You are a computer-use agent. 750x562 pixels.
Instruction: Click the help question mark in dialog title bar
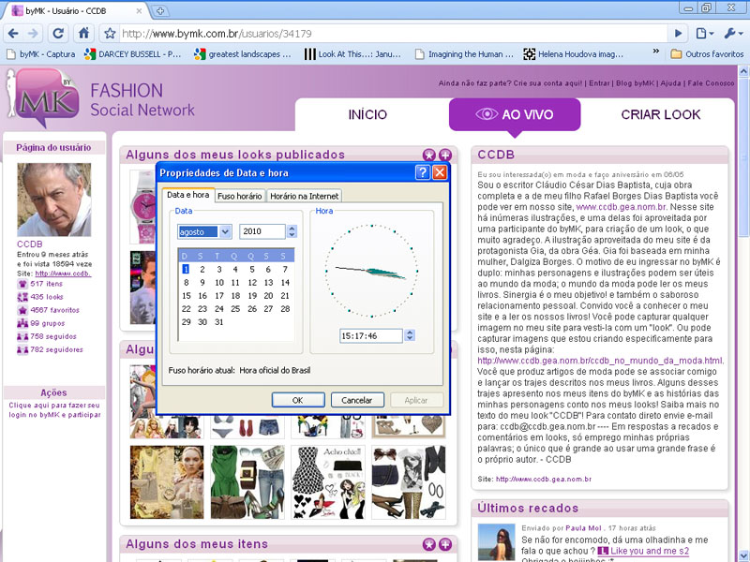[x=422, y=172]
